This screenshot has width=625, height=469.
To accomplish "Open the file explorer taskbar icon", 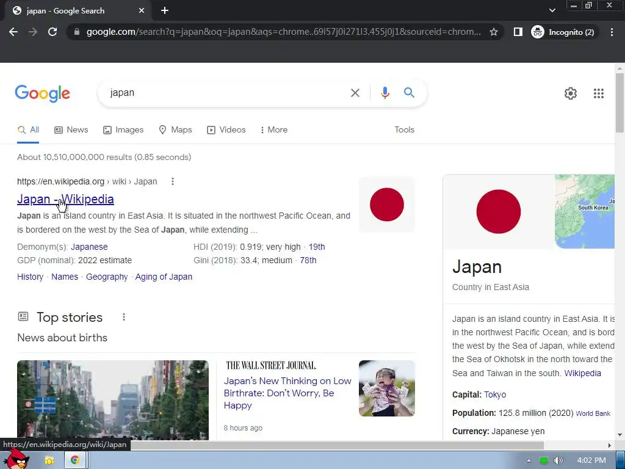I will (49, 460).
